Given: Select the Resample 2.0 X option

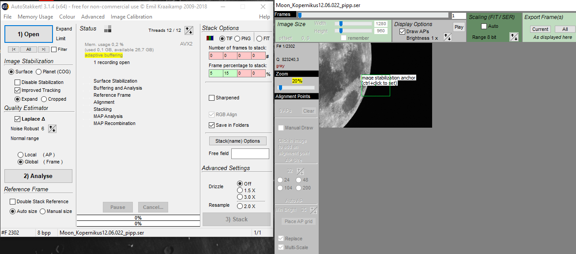Looking at the screenshot, I should click(x=240, y=206).
